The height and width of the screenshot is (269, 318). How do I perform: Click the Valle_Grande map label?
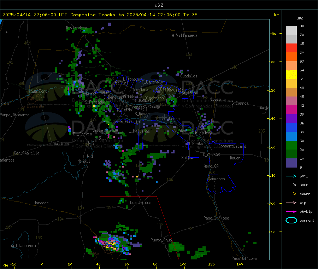pos(105,130)
